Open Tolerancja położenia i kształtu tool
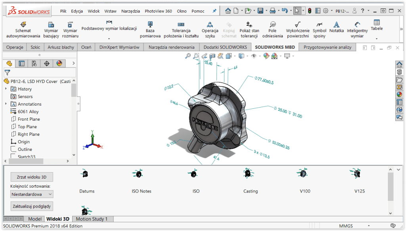406x231 pixels. [181, 30]
